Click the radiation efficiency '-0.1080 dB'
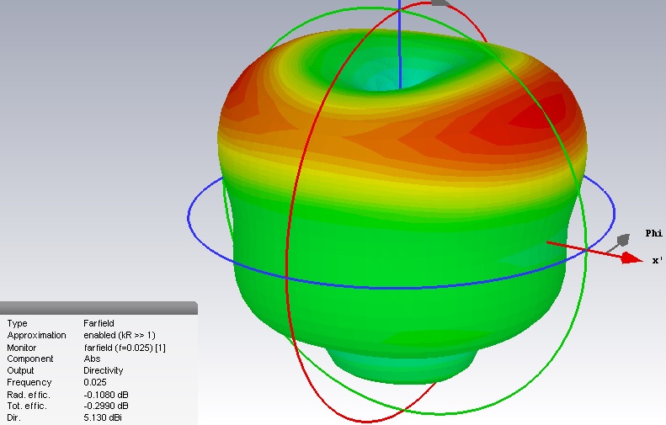This screenshot has height=425, width=666. (x=106, y=395)
